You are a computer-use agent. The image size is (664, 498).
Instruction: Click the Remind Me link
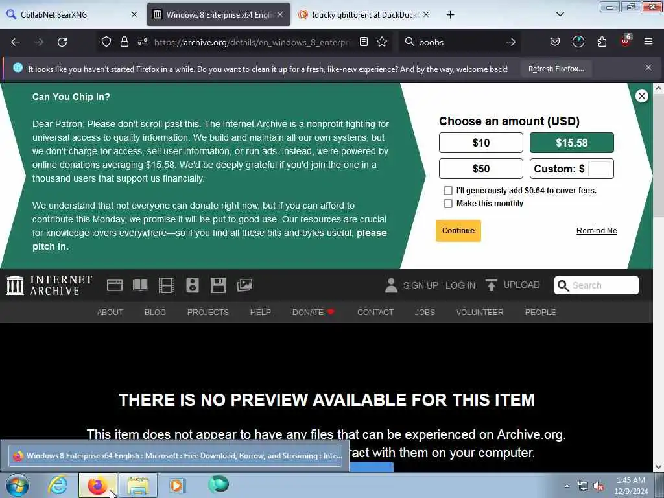pos(597,231)
